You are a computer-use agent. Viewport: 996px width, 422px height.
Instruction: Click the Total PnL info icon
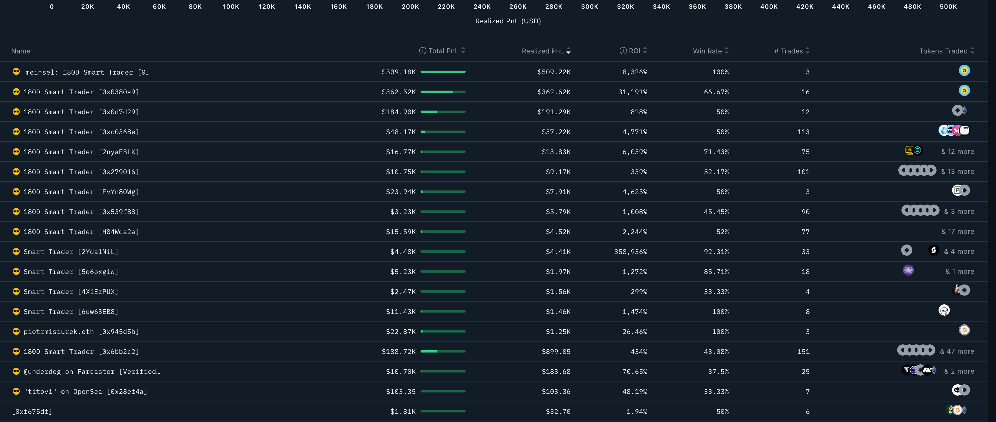click(x=423, y=51)
